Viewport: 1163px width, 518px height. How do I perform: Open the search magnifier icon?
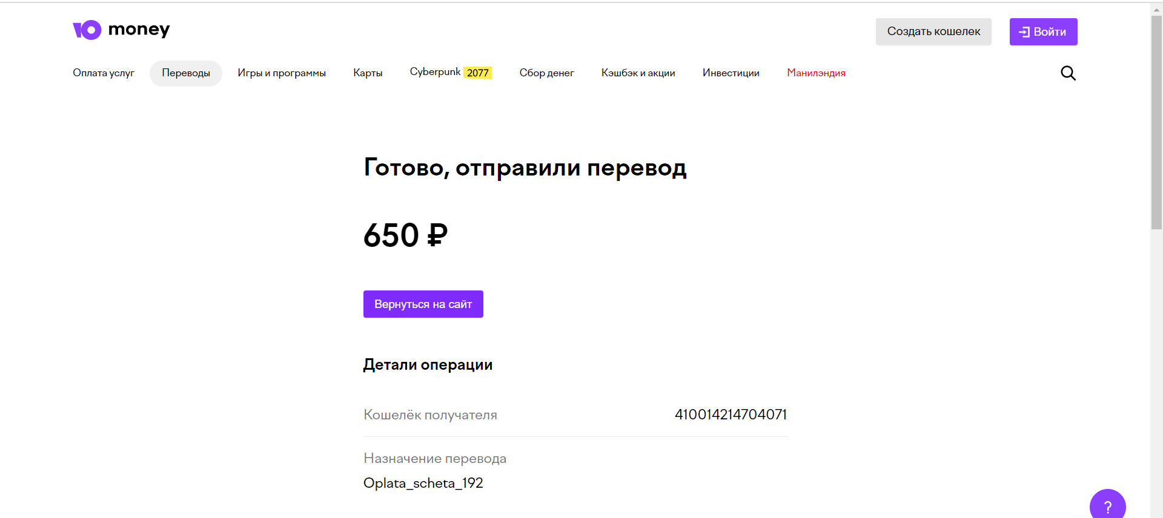pyautogui.click(x=1068, y=73)
